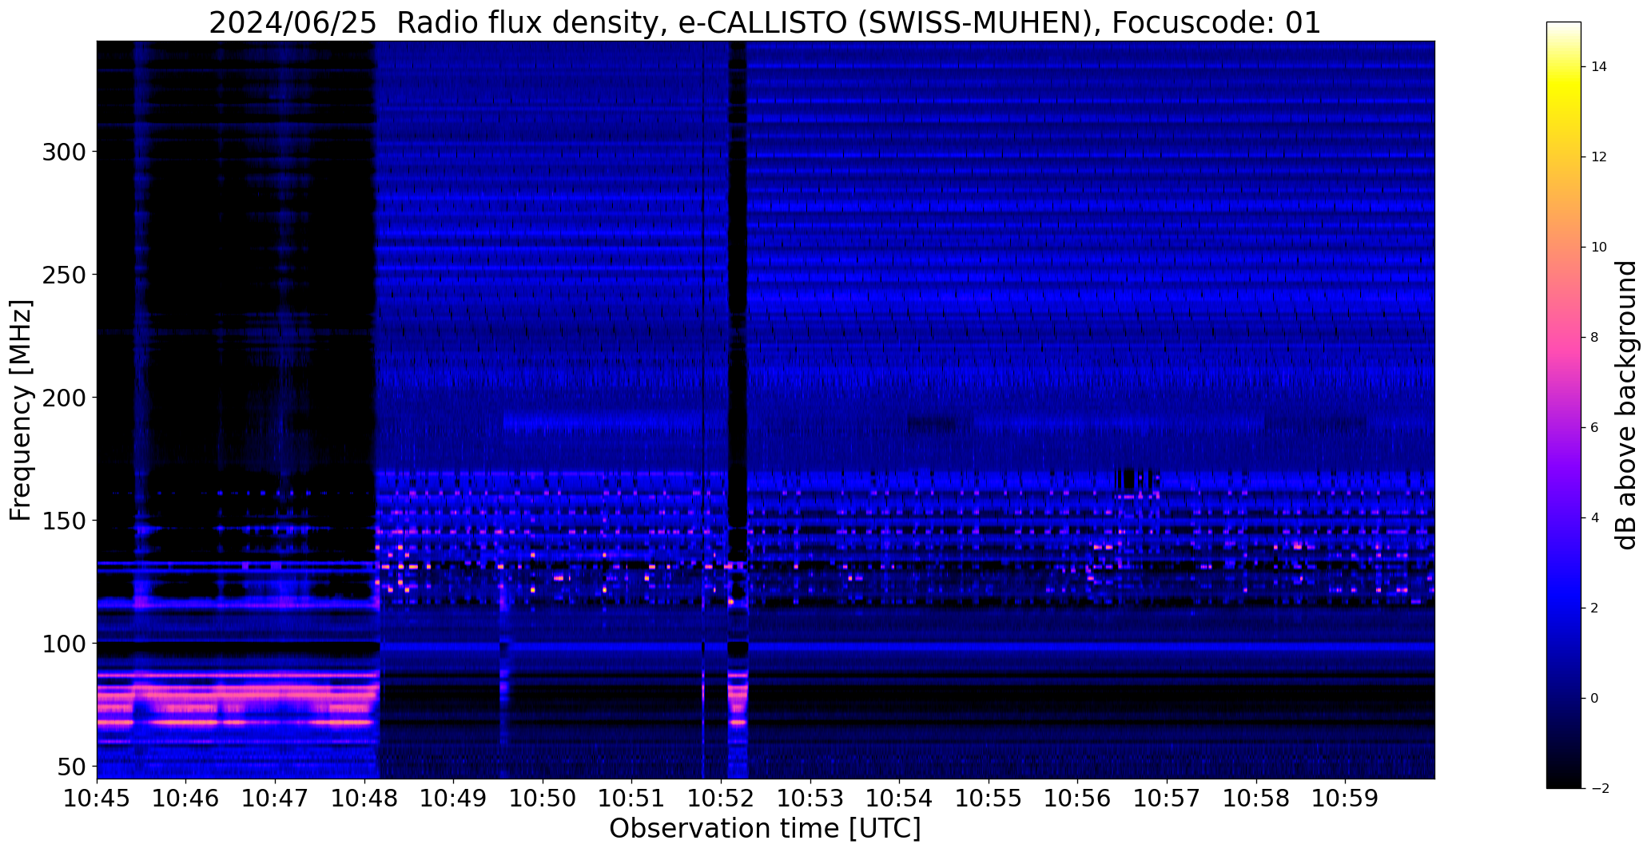
Task: Click the 10:48 time tick label
Action: pyautogui.click(x=365, y=798)
